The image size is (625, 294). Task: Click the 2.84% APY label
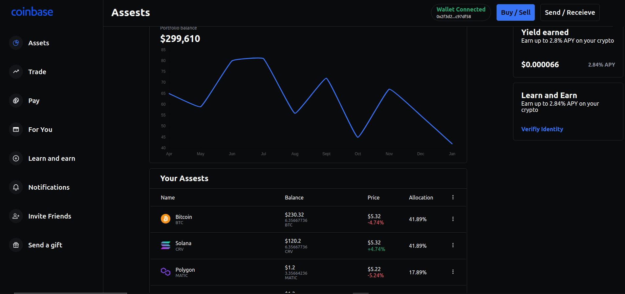pos(602,65)
